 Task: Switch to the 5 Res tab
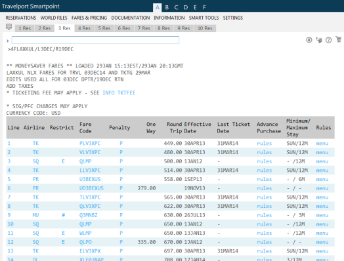(104, 28)
